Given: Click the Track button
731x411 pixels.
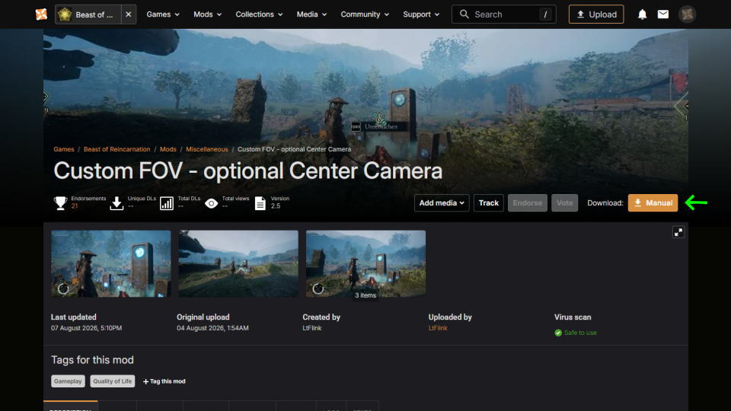Looking at the screenshot, I should pyautogui.click(x=489, y=202).
